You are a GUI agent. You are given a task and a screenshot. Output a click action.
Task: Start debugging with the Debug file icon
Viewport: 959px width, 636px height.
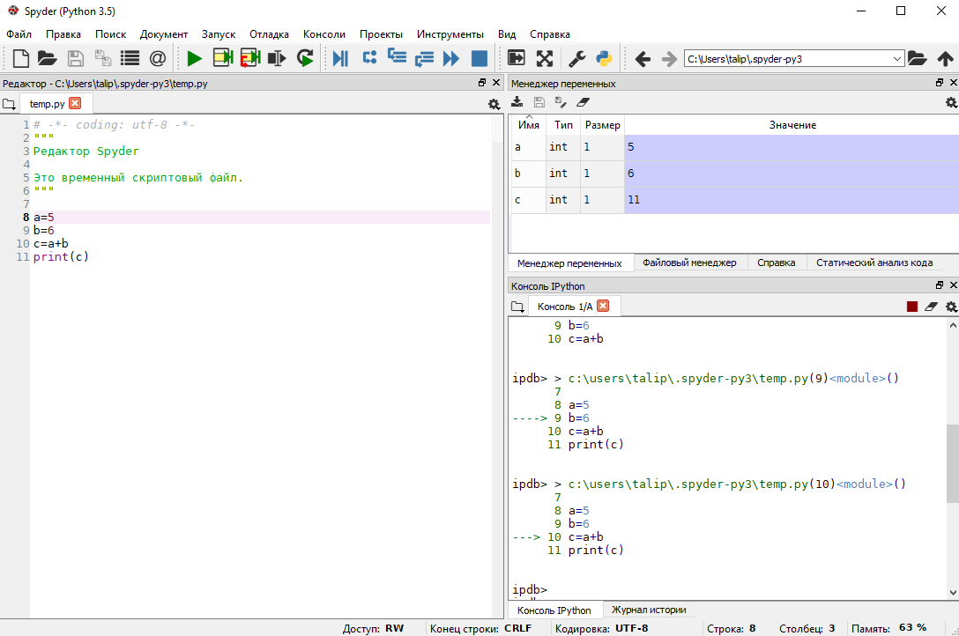point(340,58)
